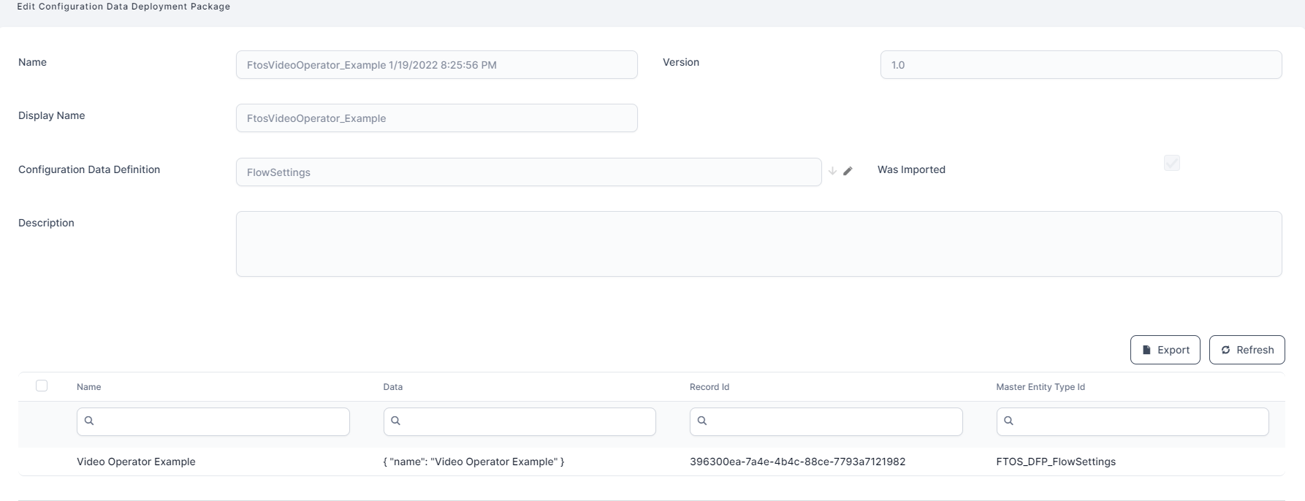1305x501 pixels.
Task: Click the pencil edit icon beside FlowSettings
Action: [x=848, y=171]
